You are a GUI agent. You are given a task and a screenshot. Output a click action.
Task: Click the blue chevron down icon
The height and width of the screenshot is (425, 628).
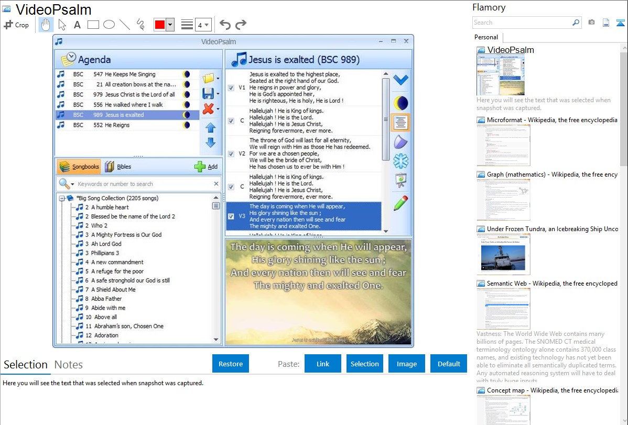[x=400, y=80]
